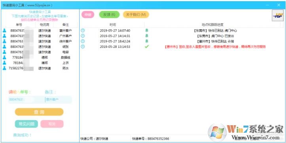286x143 pixels.
Task: Click timestamp 2019-05-27 14:07:40
Action: 115,31
